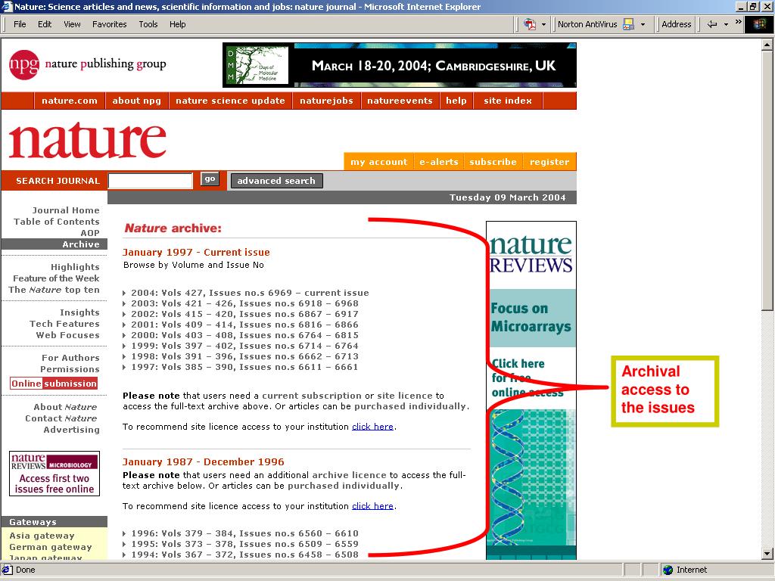
Task: Open the site index nav tab
Action: 508,101
